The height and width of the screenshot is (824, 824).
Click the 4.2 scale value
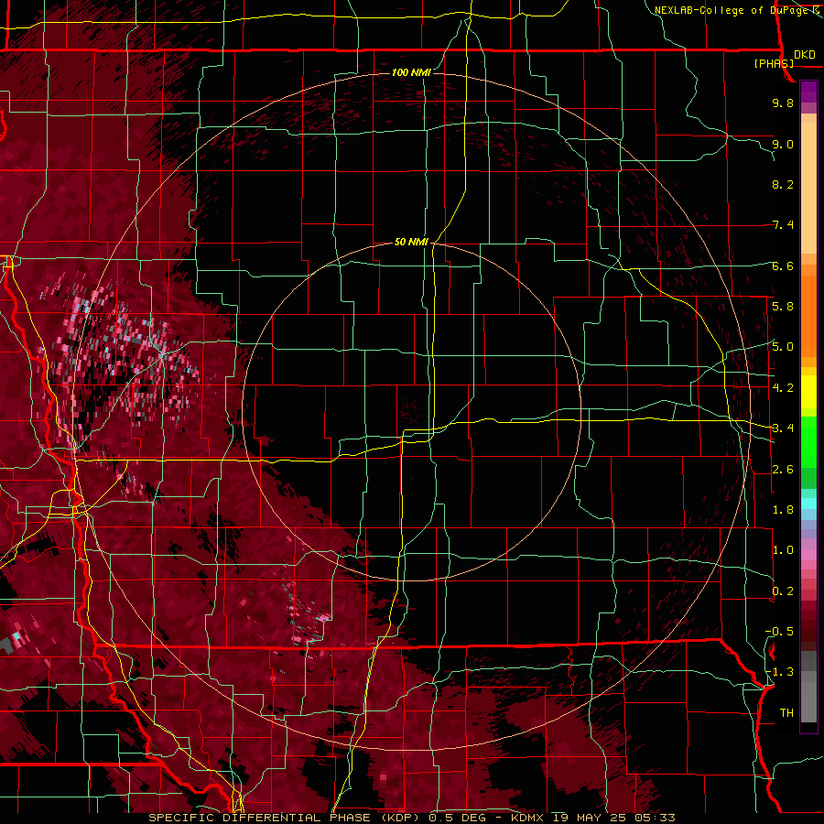pyautogui.click(x=783, y=388)
